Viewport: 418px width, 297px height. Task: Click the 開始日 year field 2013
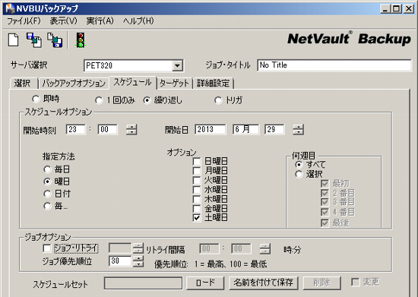coord(210,129)
